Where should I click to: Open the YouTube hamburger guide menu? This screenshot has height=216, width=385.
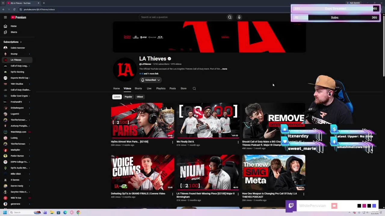point(5,17)
